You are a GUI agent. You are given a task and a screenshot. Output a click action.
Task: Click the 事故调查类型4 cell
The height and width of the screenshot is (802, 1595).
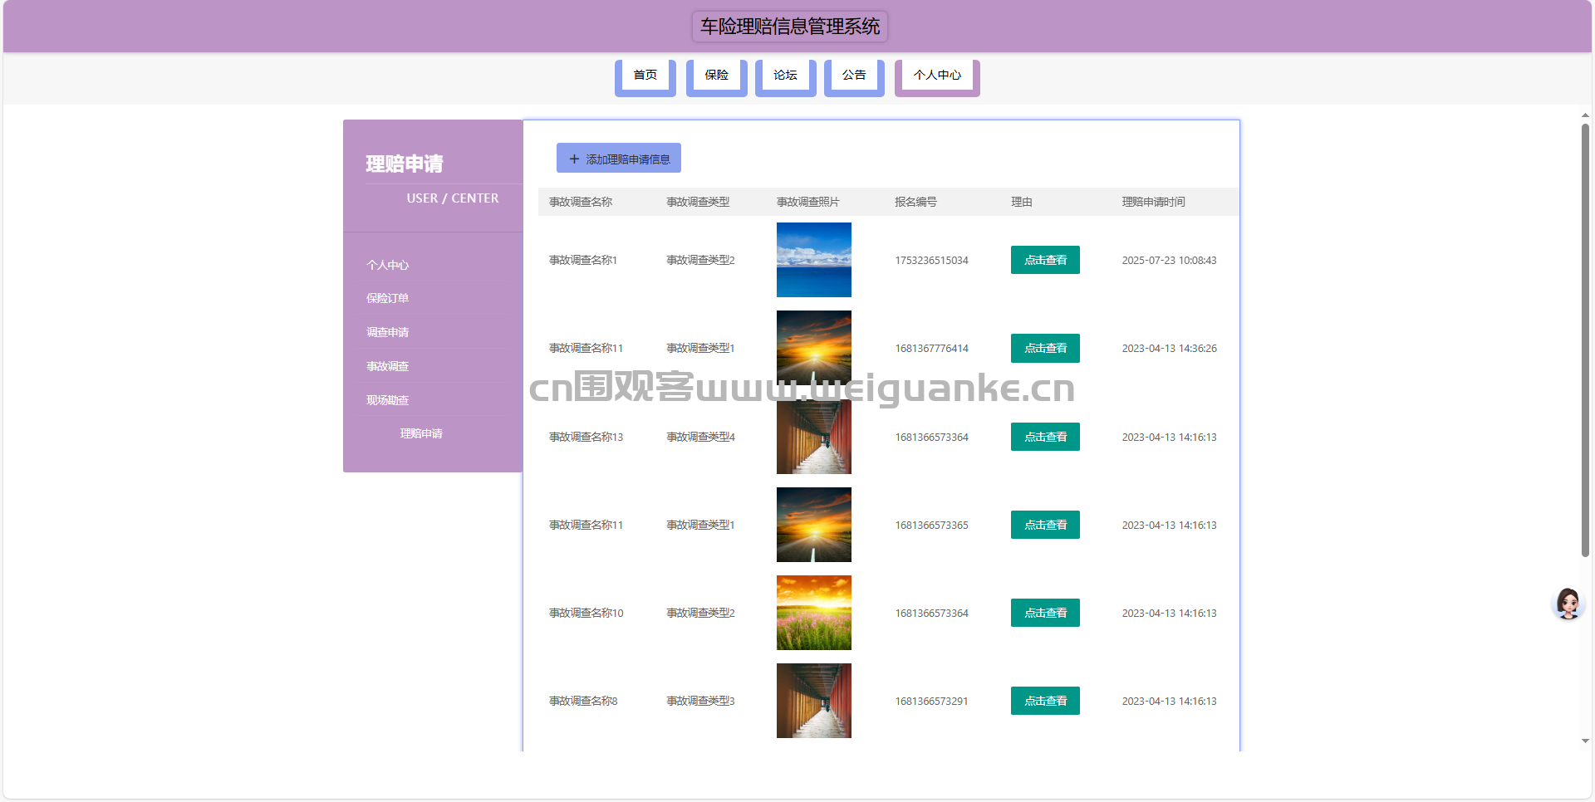tap(700, 437)
